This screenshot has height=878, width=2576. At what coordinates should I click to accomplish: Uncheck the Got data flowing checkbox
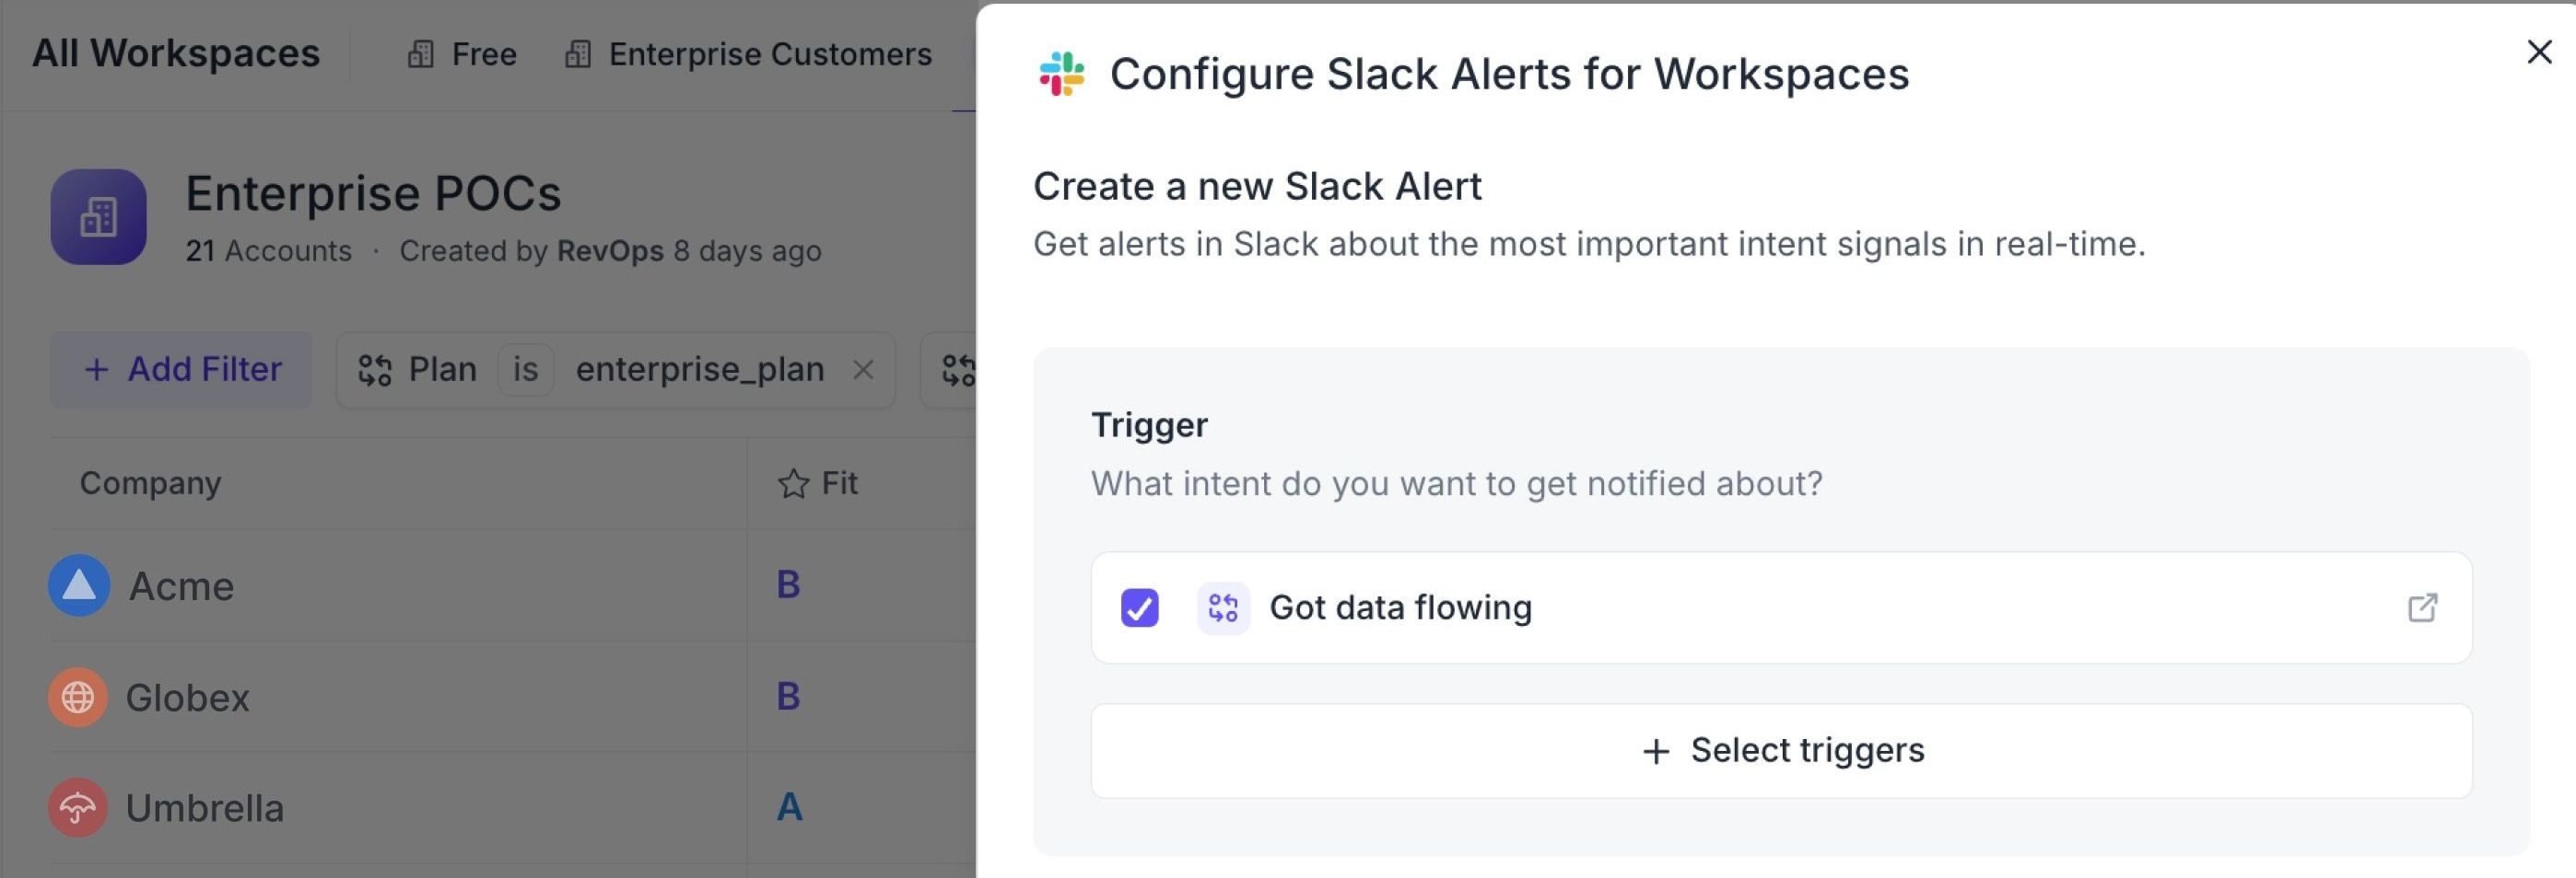click(1139, 607)
